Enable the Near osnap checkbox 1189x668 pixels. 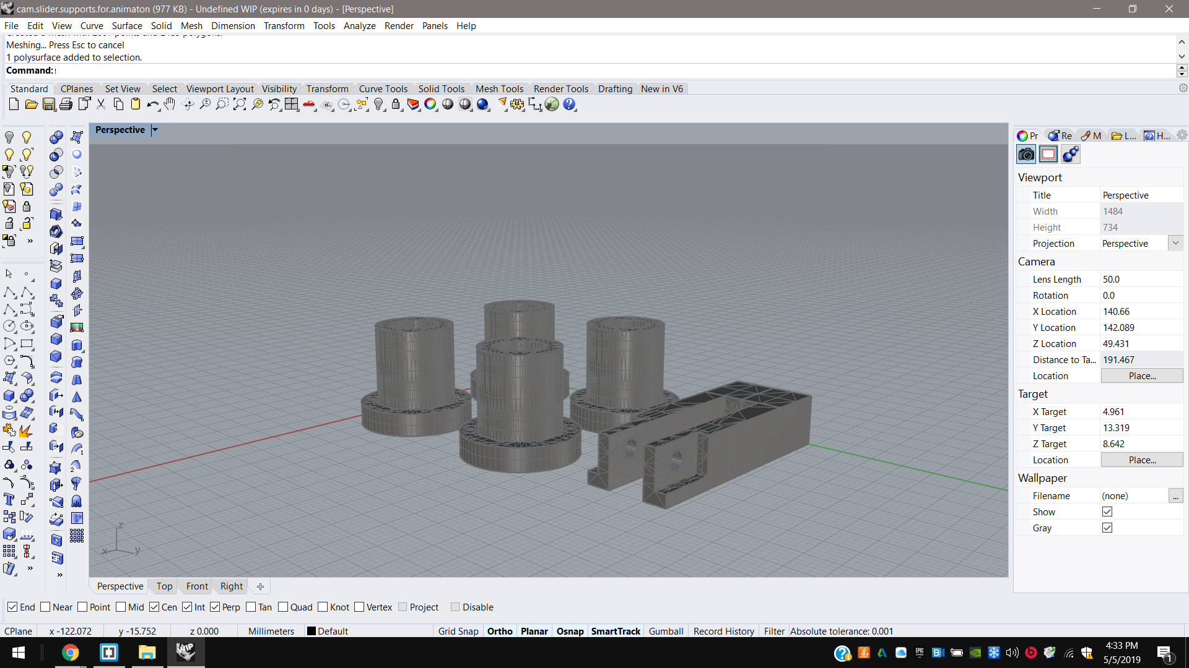pyautogui.click(x=45, y=607)
